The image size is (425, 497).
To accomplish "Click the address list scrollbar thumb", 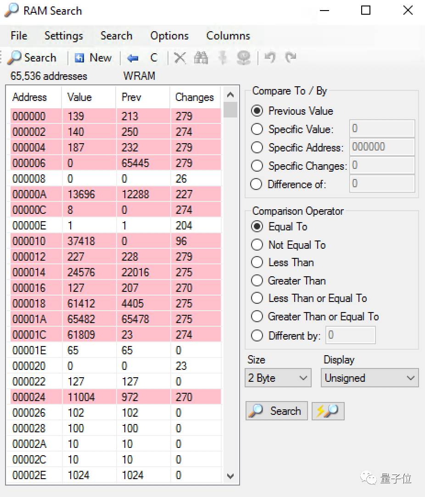I will point(230,110).
